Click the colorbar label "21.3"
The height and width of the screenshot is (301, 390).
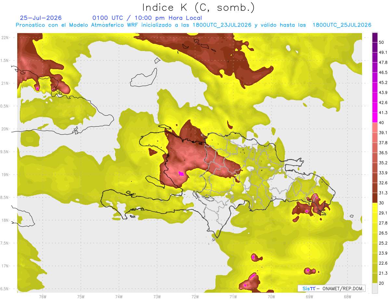[383, 273]
